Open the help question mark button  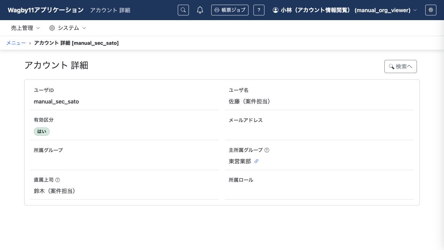click(259, 10)
